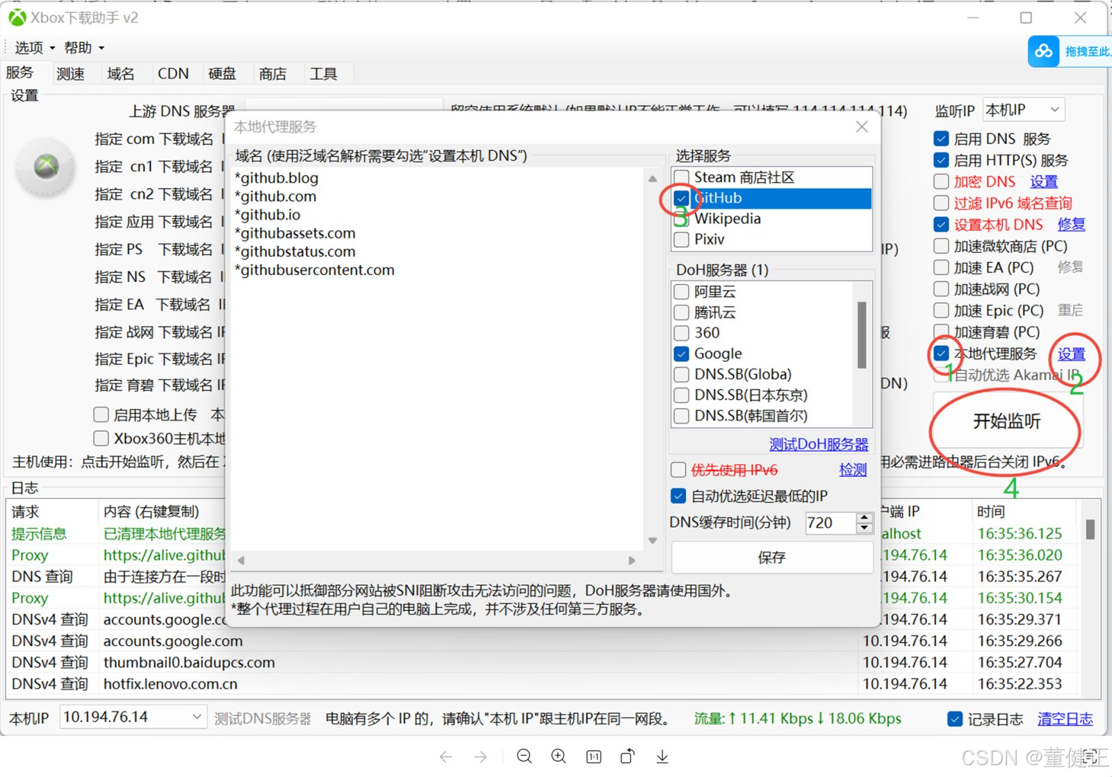Close the 本地代理服务 dialog
Screen dimensions: 1112x777
click(x=862, y=126)
